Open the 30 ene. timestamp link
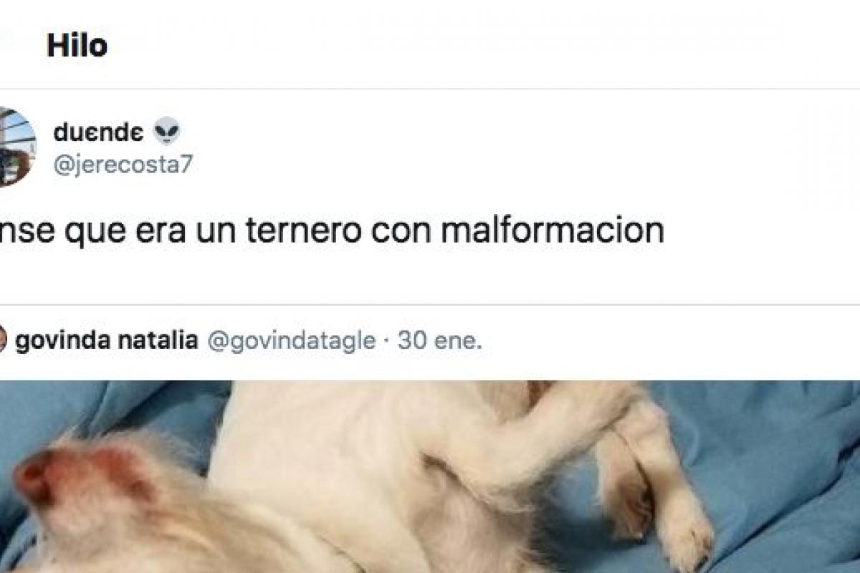Viewport: 860px width, 573px height. click(440, 341)
